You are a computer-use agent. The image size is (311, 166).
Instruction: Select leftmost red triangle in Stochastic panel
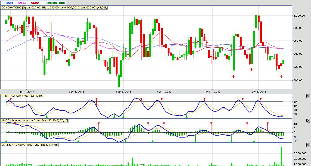(11, 99)
